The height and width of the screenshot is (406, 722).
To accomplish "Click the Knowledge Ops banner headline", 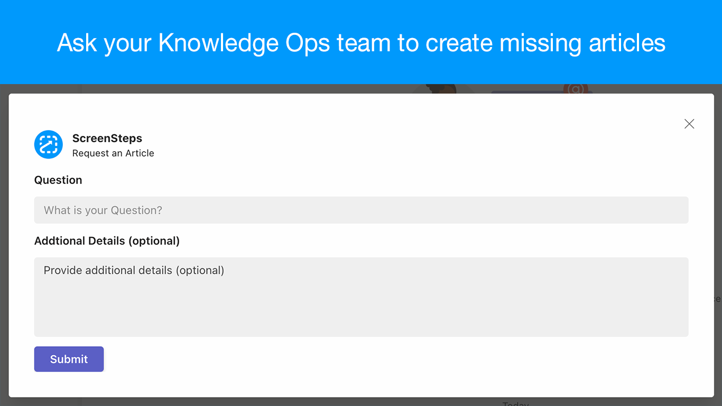I will coord(361,42).
